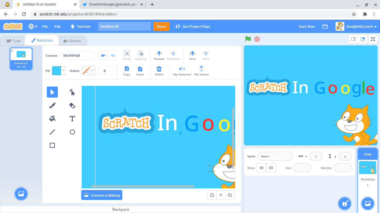Switch to the Sounds tab
380x213 pixels.
pyautogui.click(x=72, y=41)
